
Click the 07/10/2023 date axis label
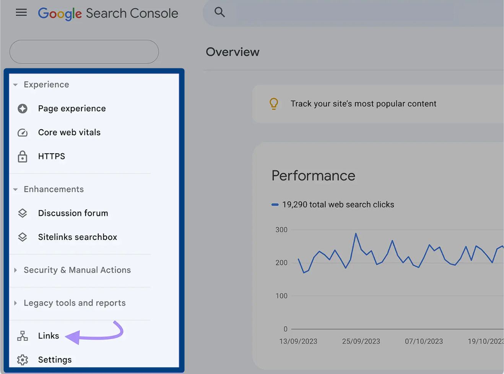click(424, 342)
